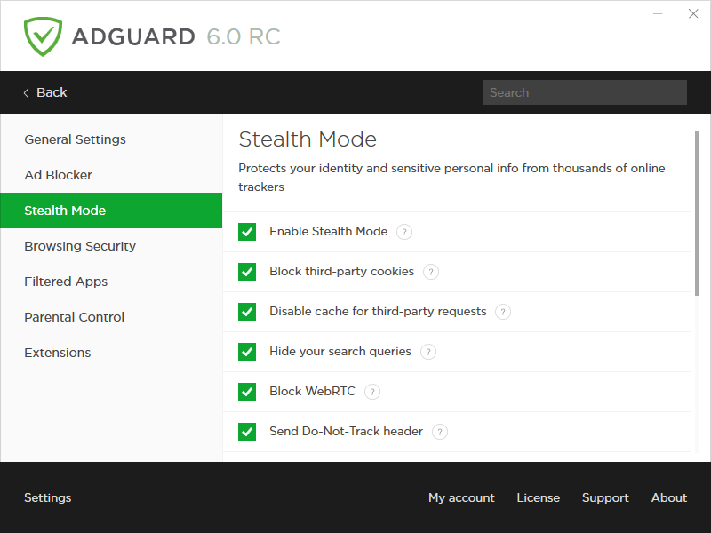Open help for Block third-party cookies
Image resolution: width=711 pixels, height=533 pixels.
(x=431, y=272)
